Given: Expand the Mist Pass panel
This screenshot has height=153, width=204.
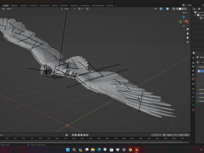Looking at the screenshot, I should coord(198,93).
